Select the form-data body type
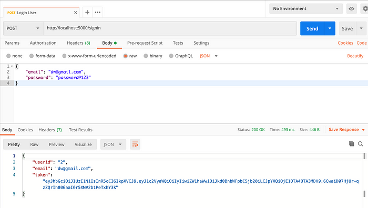This screenshot has width=368, height=208. point(32,56)
